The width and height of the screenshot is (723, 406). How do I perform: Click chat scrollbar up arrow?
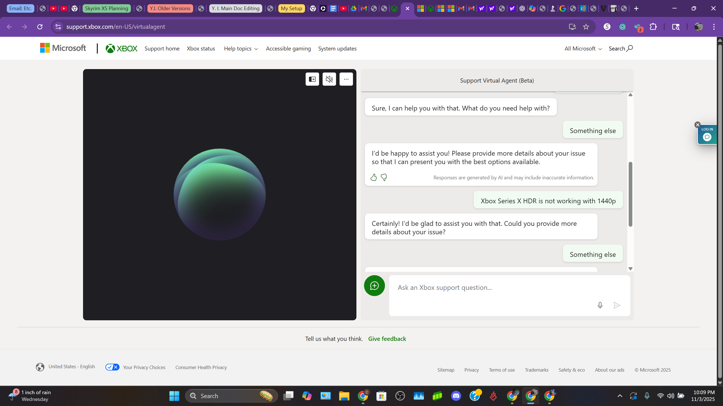(630, 95)
